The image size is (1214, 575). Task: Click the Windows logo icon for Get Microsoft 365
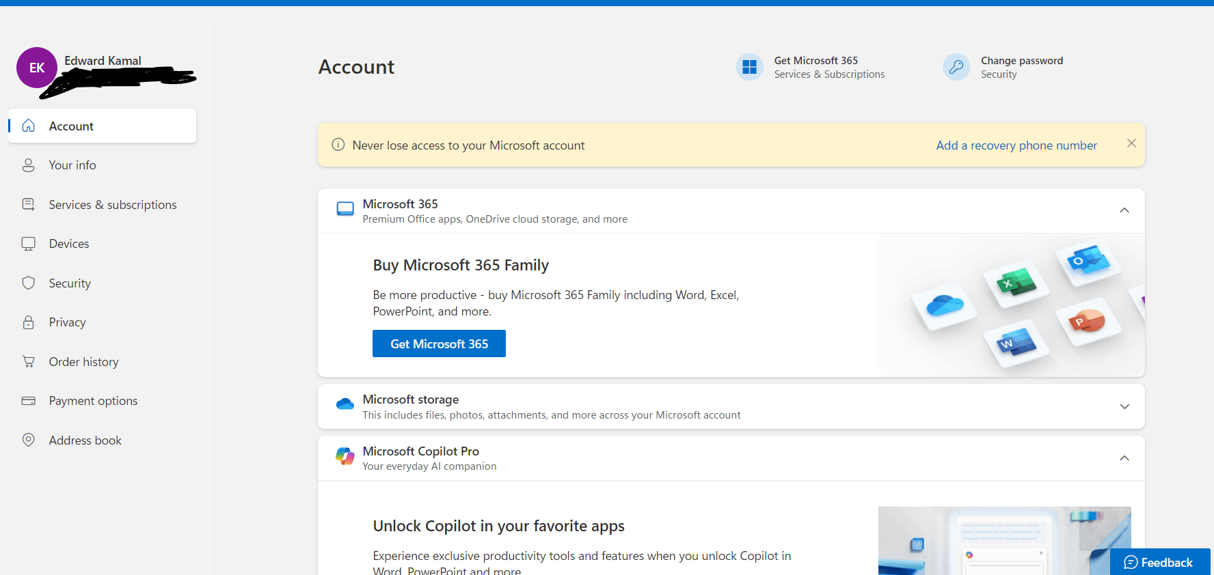point(749,67)
